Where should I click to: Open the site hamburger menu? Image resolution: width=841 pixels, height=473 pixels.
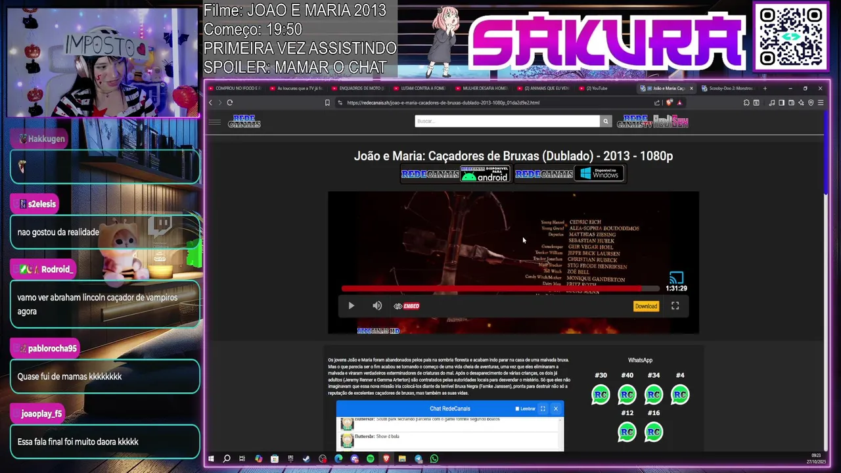214,122
